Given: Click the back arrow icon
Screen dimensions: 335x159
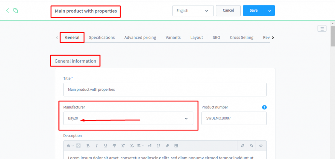Looking at the screenshot, I should click(8, 11).
